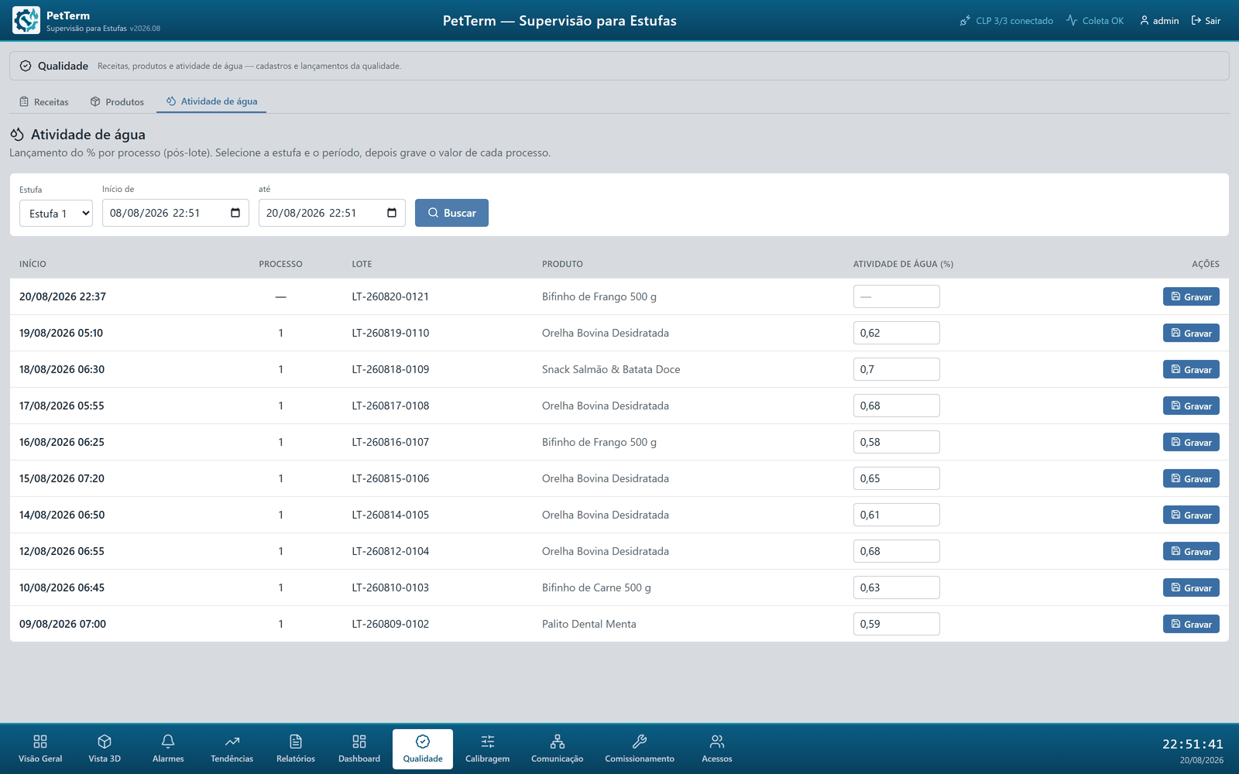The image size is (1239, 774).
Task: Click the 22:51:41 clock display
Action: [x=1193, y=744]
